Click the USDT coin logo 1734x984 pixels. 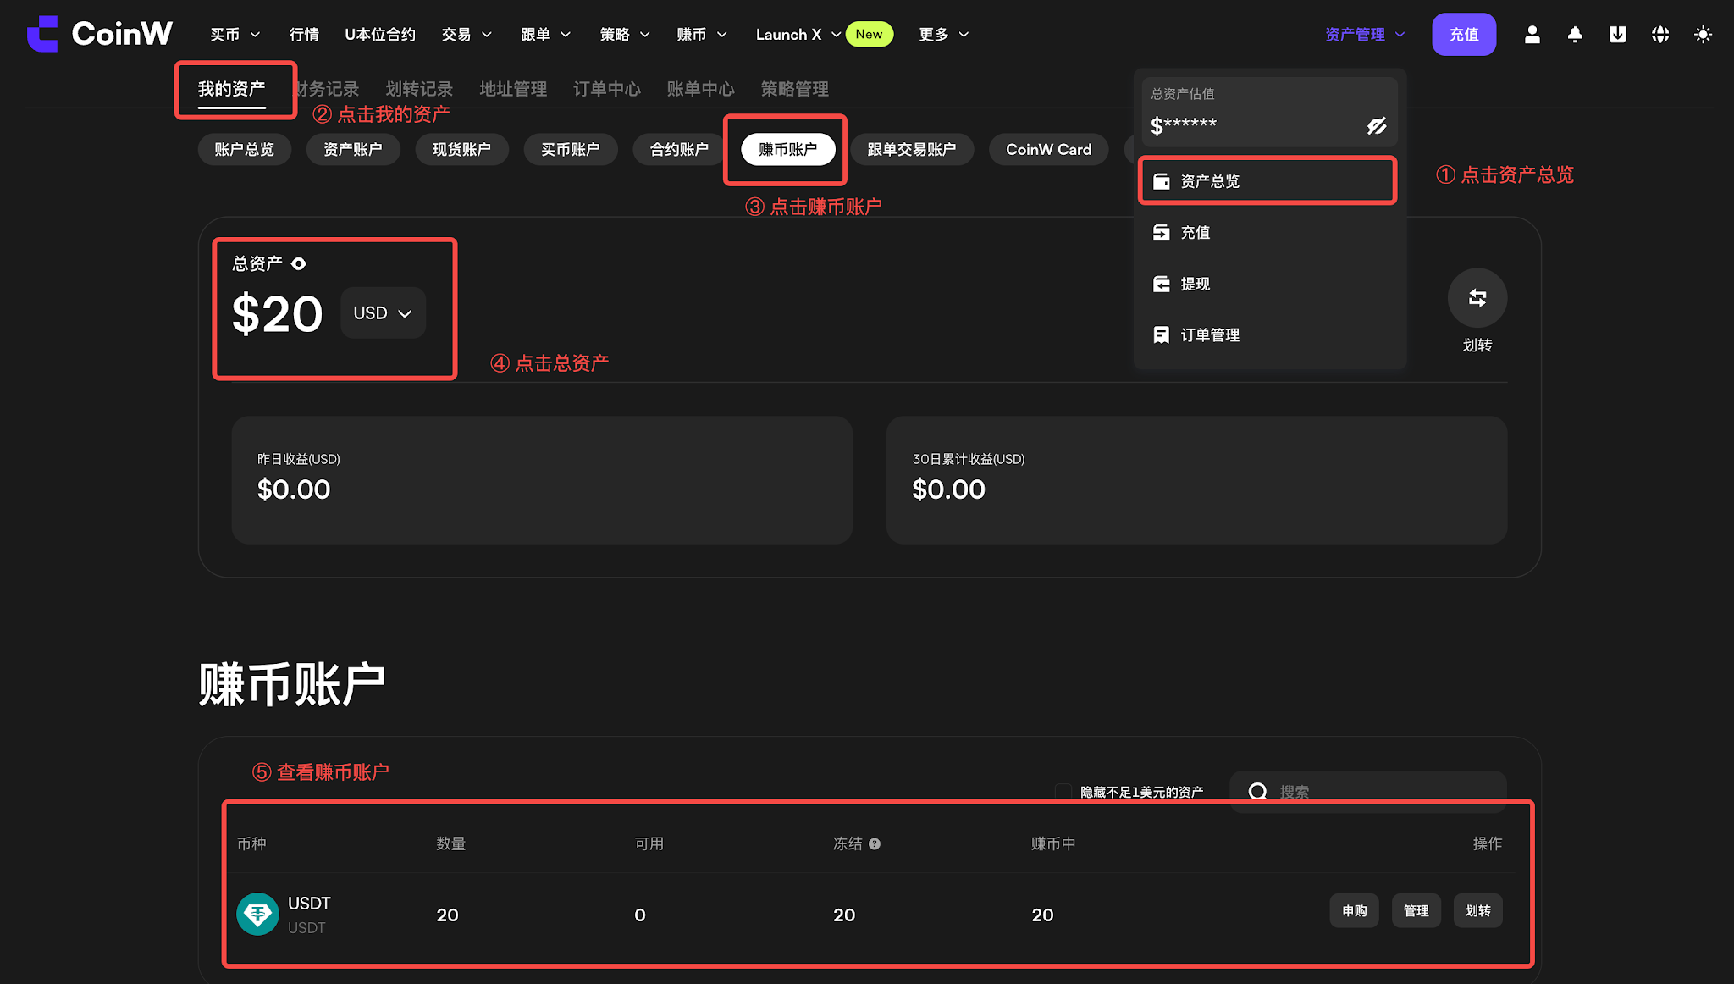click(x=257, y=914)
